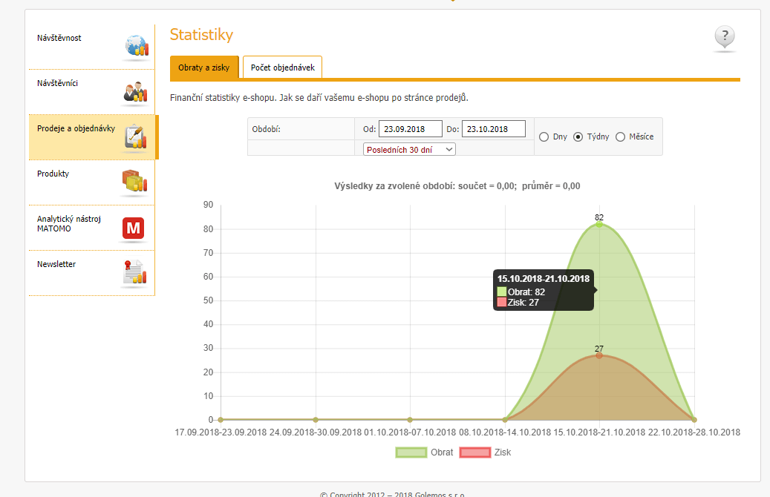Select the Měsíce radio button

click(x=620, y=137)
